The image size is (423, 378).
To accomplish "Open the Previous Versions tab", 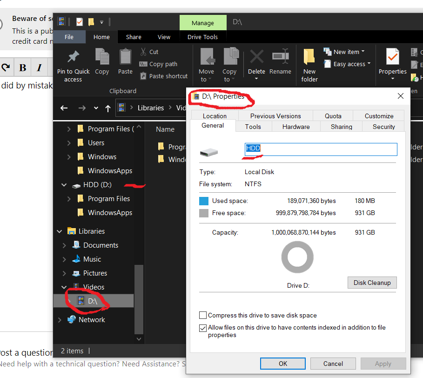I will point(275,116).
